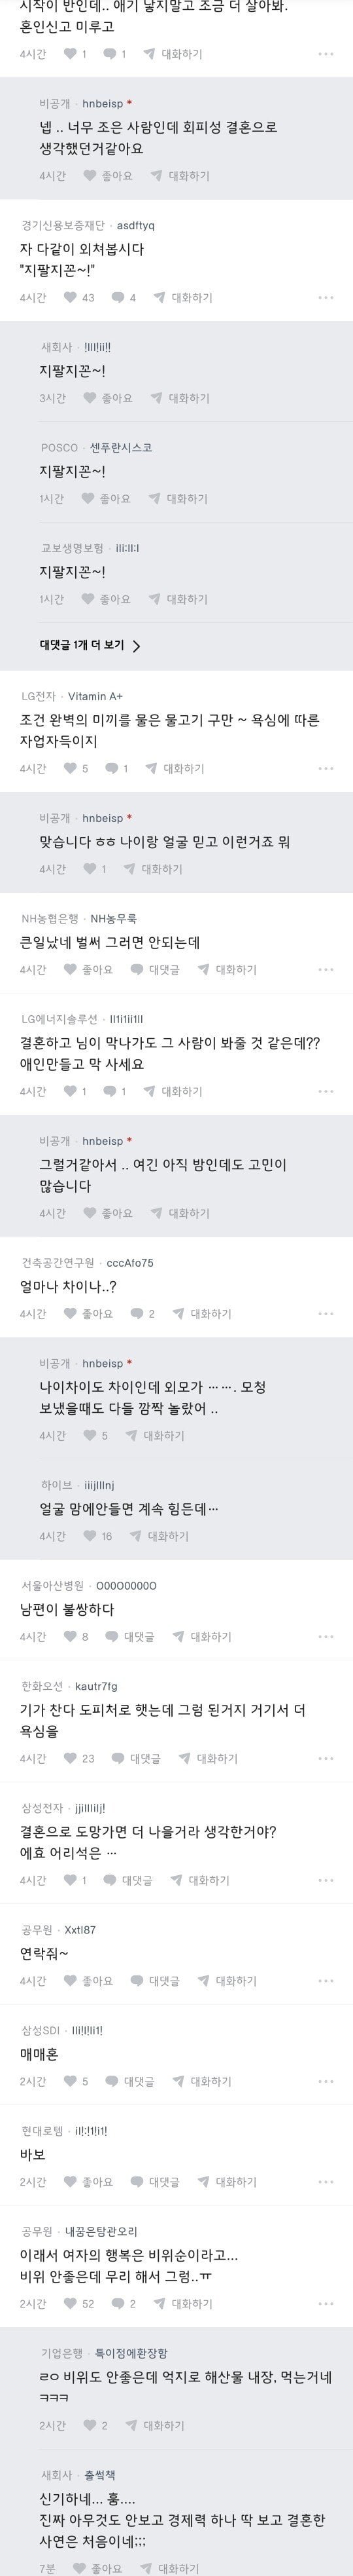Screen dimensions: 353x2576
Task: Open company label 서울아산병원
Action: tap(53, 1585)
